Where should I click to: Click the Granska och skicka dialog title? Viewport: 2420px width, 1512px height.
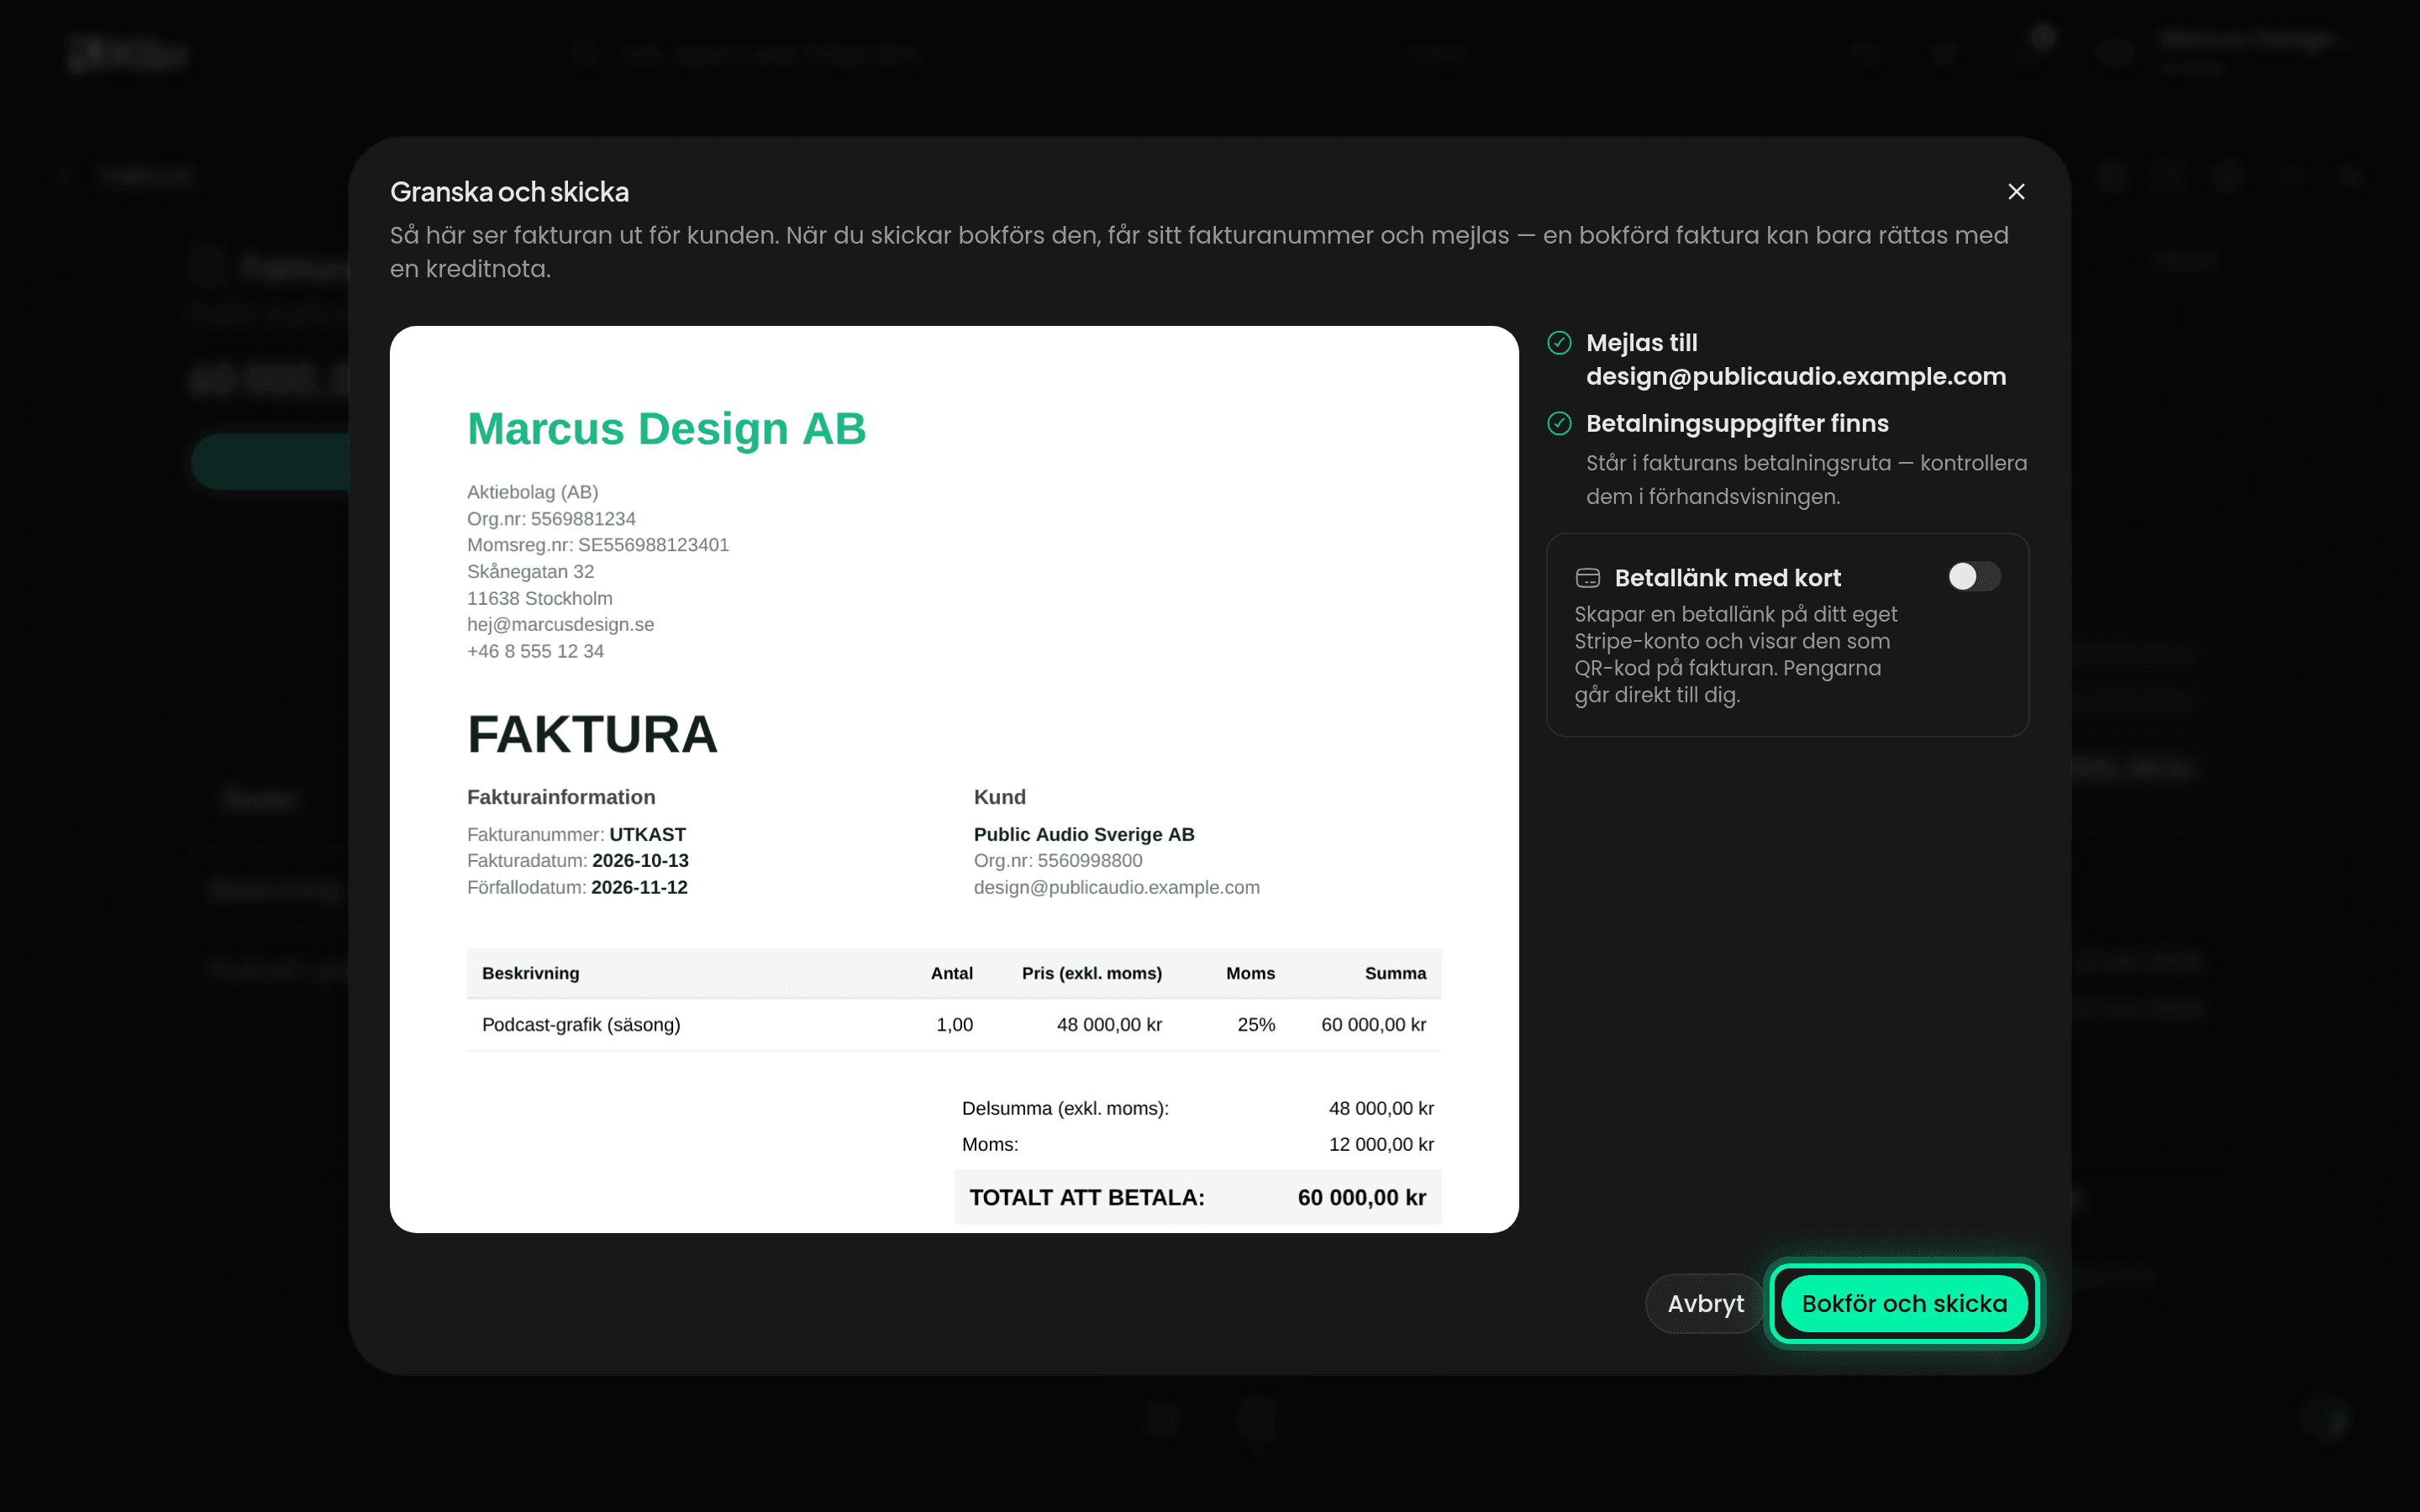pos(509,192)
